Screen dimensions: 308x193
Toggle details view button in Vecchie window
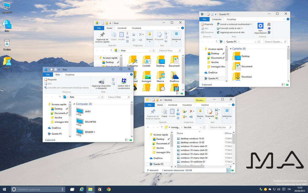pyautogui.click(x=228, y=170)
